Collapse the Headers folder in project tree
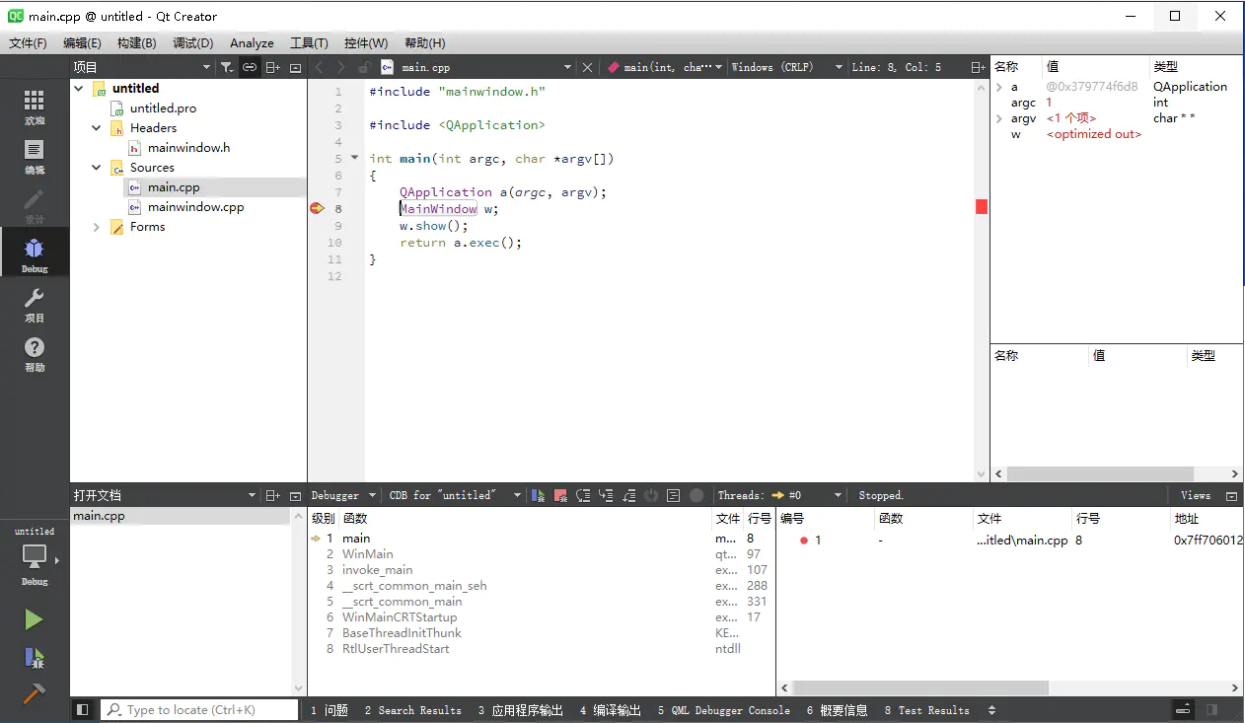Image resolution: width=1245 pixels, height=723 pixels. click(97, 128)
